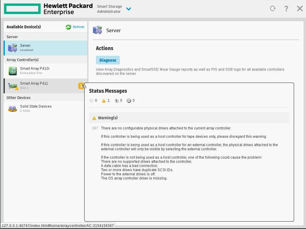Image resolution: width=306 pixels, height=229 pixels.
Task: Click the Other Devices section header
Action: 19,98
